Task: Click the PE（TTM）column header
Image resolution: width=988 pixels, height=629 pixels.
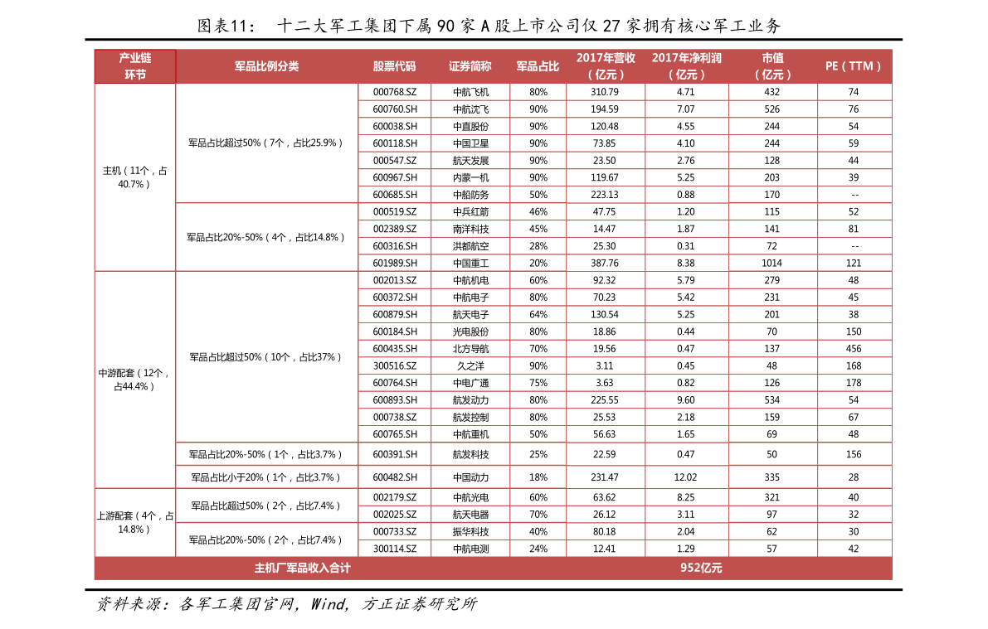Action: click(x=854, y=66)
